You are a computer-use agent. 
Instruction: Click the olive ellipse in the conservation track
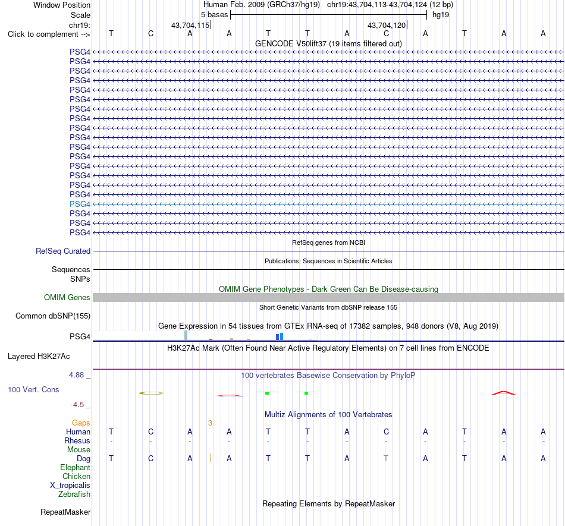click(x=151, y=393)
